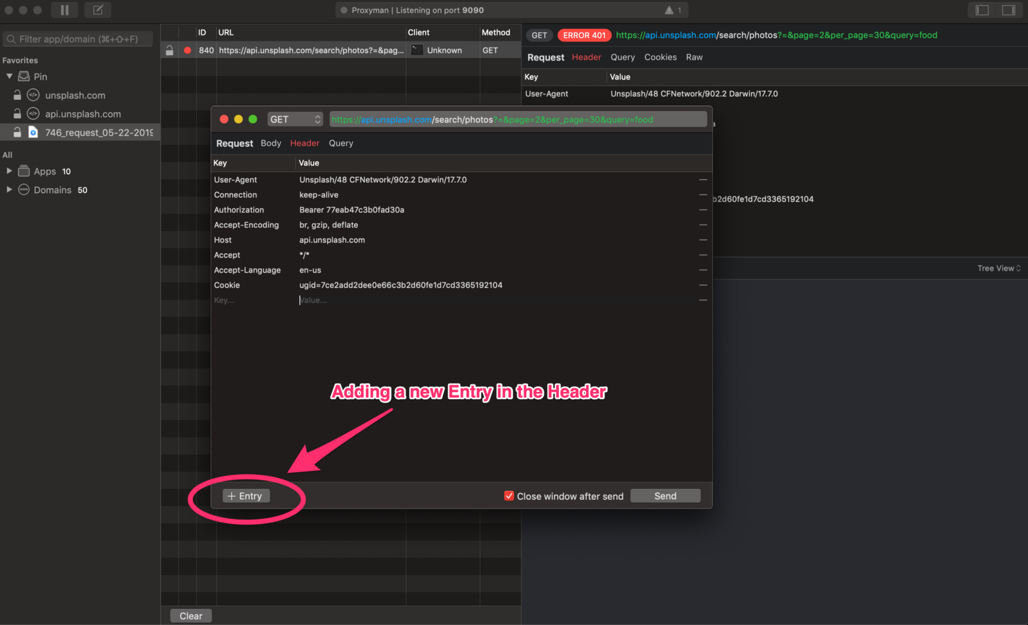
Task: Switch to Body tab in compose window
Action: (x=270, y=143)
